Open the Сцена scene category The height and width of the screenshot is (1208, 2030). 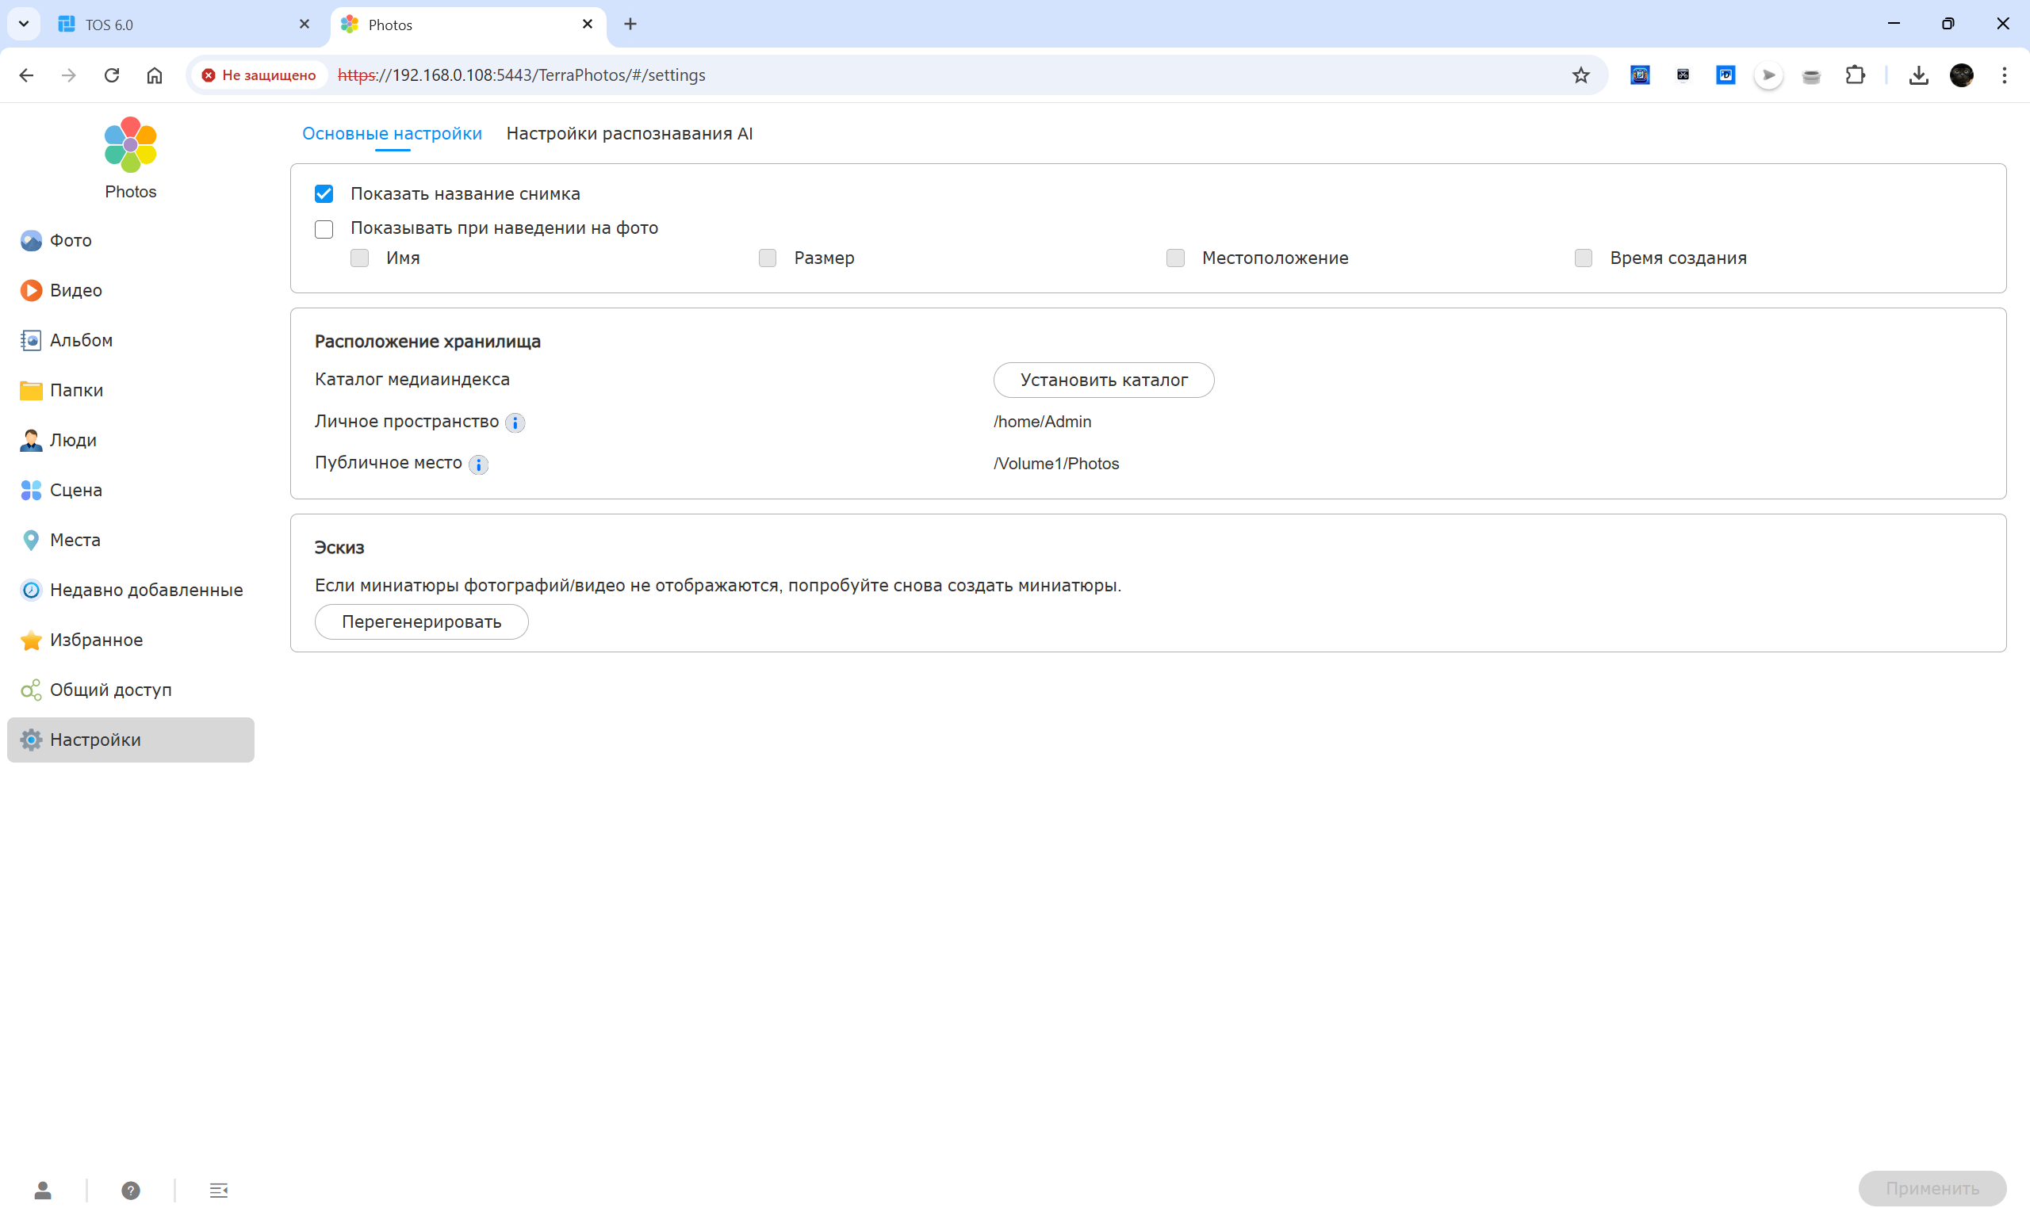click(75, 490)
